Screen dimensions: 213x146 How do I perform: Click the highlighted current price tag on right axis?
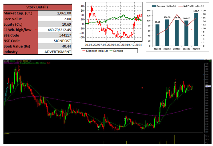[208, 86]
